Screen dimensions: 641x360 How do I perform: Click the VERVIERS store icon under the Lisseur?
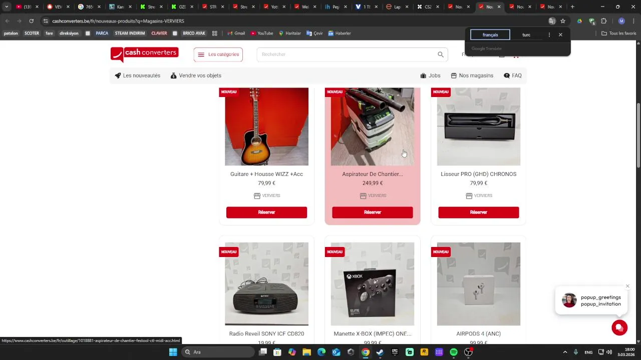click(x=469, y=195)
